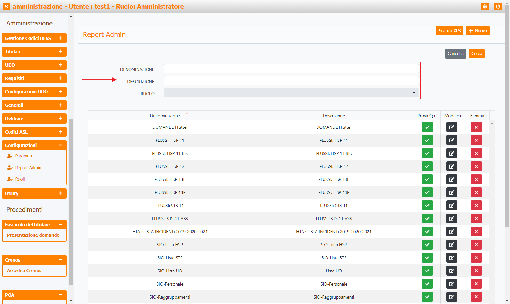Open Parametri in the sidebar

(x=24, y=156)
